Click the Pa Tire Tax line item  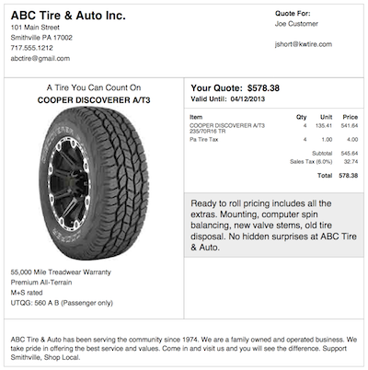coord(274,140)
